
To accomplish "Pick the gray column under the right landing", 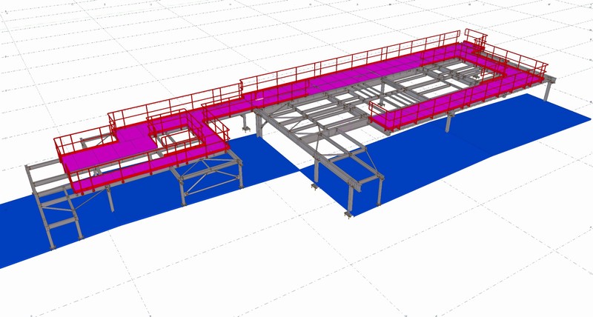I will tap(449, 123).
